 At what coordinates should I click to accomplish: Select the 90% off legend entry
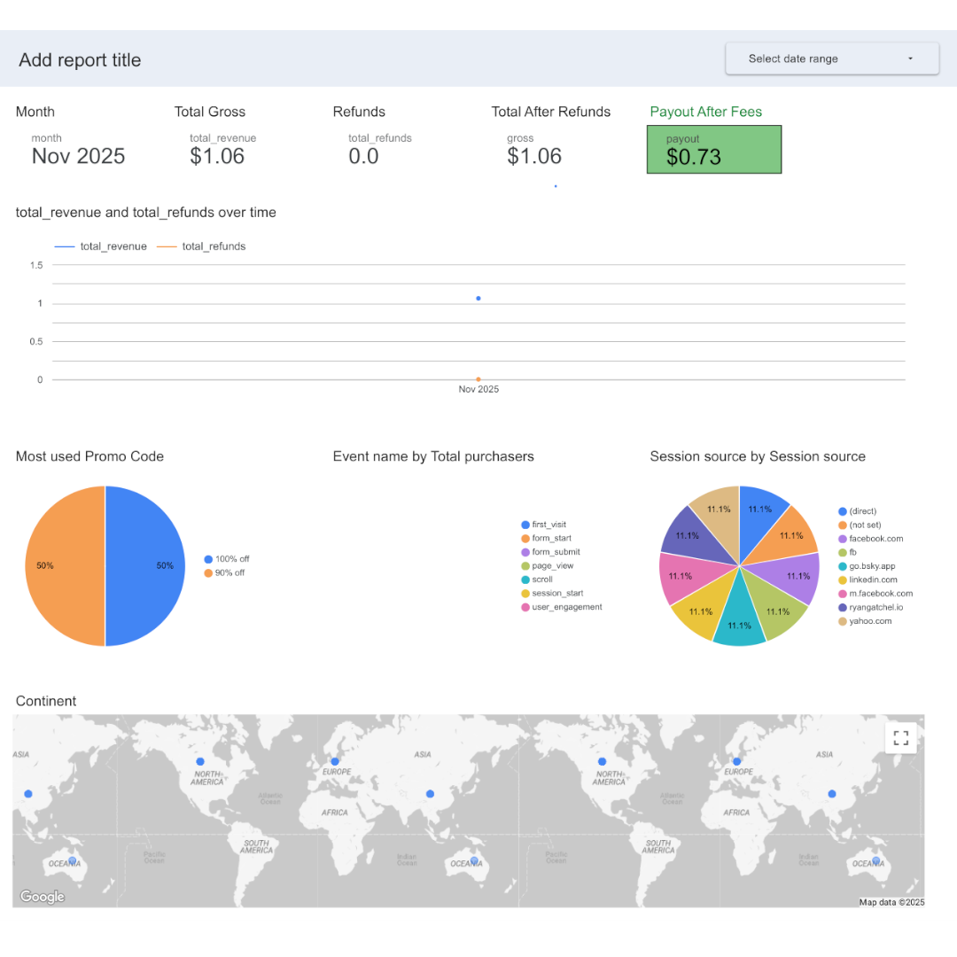click(x=230, y=573)
